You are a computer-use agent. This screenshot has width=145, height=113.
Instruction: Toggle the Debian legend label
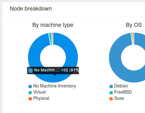click(x=121, y=86)
